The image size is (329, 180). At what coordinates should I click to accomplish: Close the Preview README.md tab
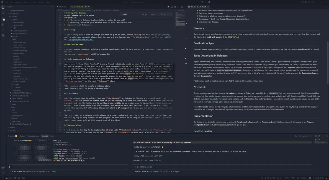pos(208,7)
